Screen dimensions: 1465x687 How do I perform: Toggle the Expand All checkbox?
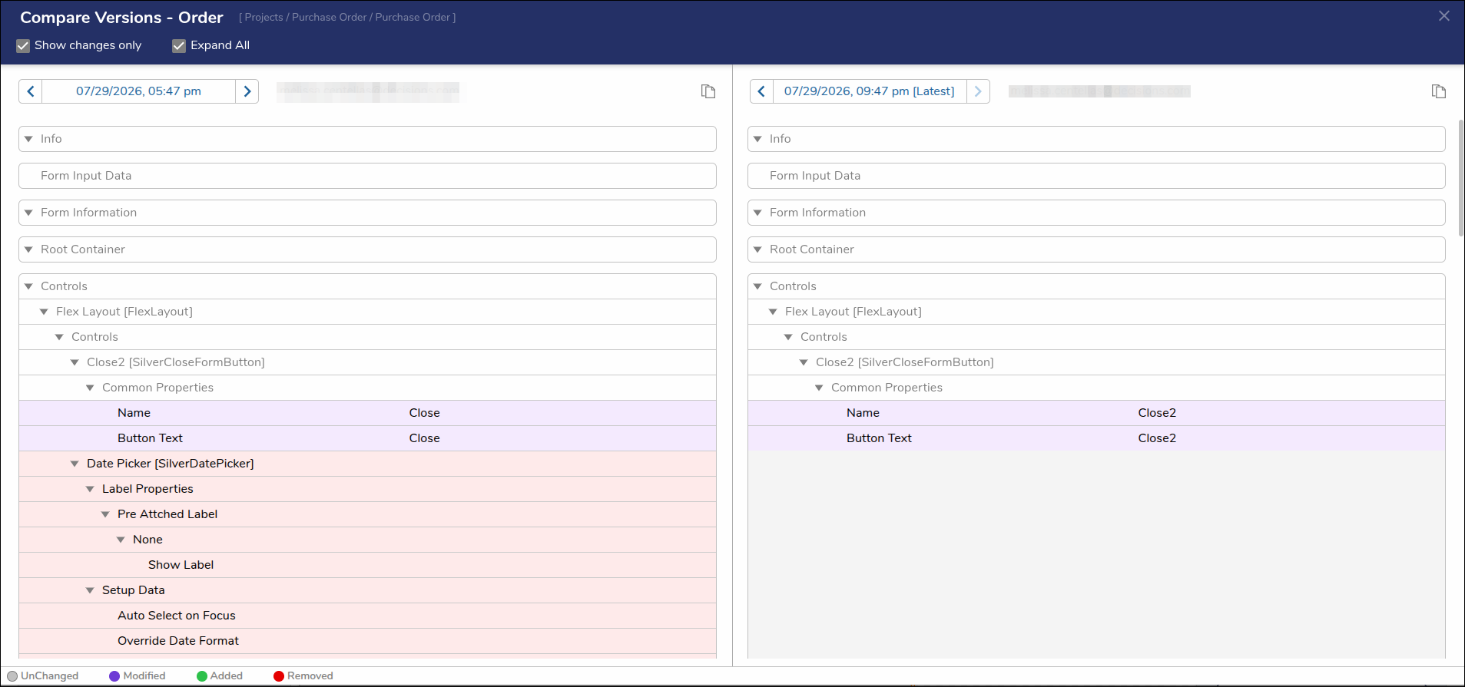pos(179,46)
